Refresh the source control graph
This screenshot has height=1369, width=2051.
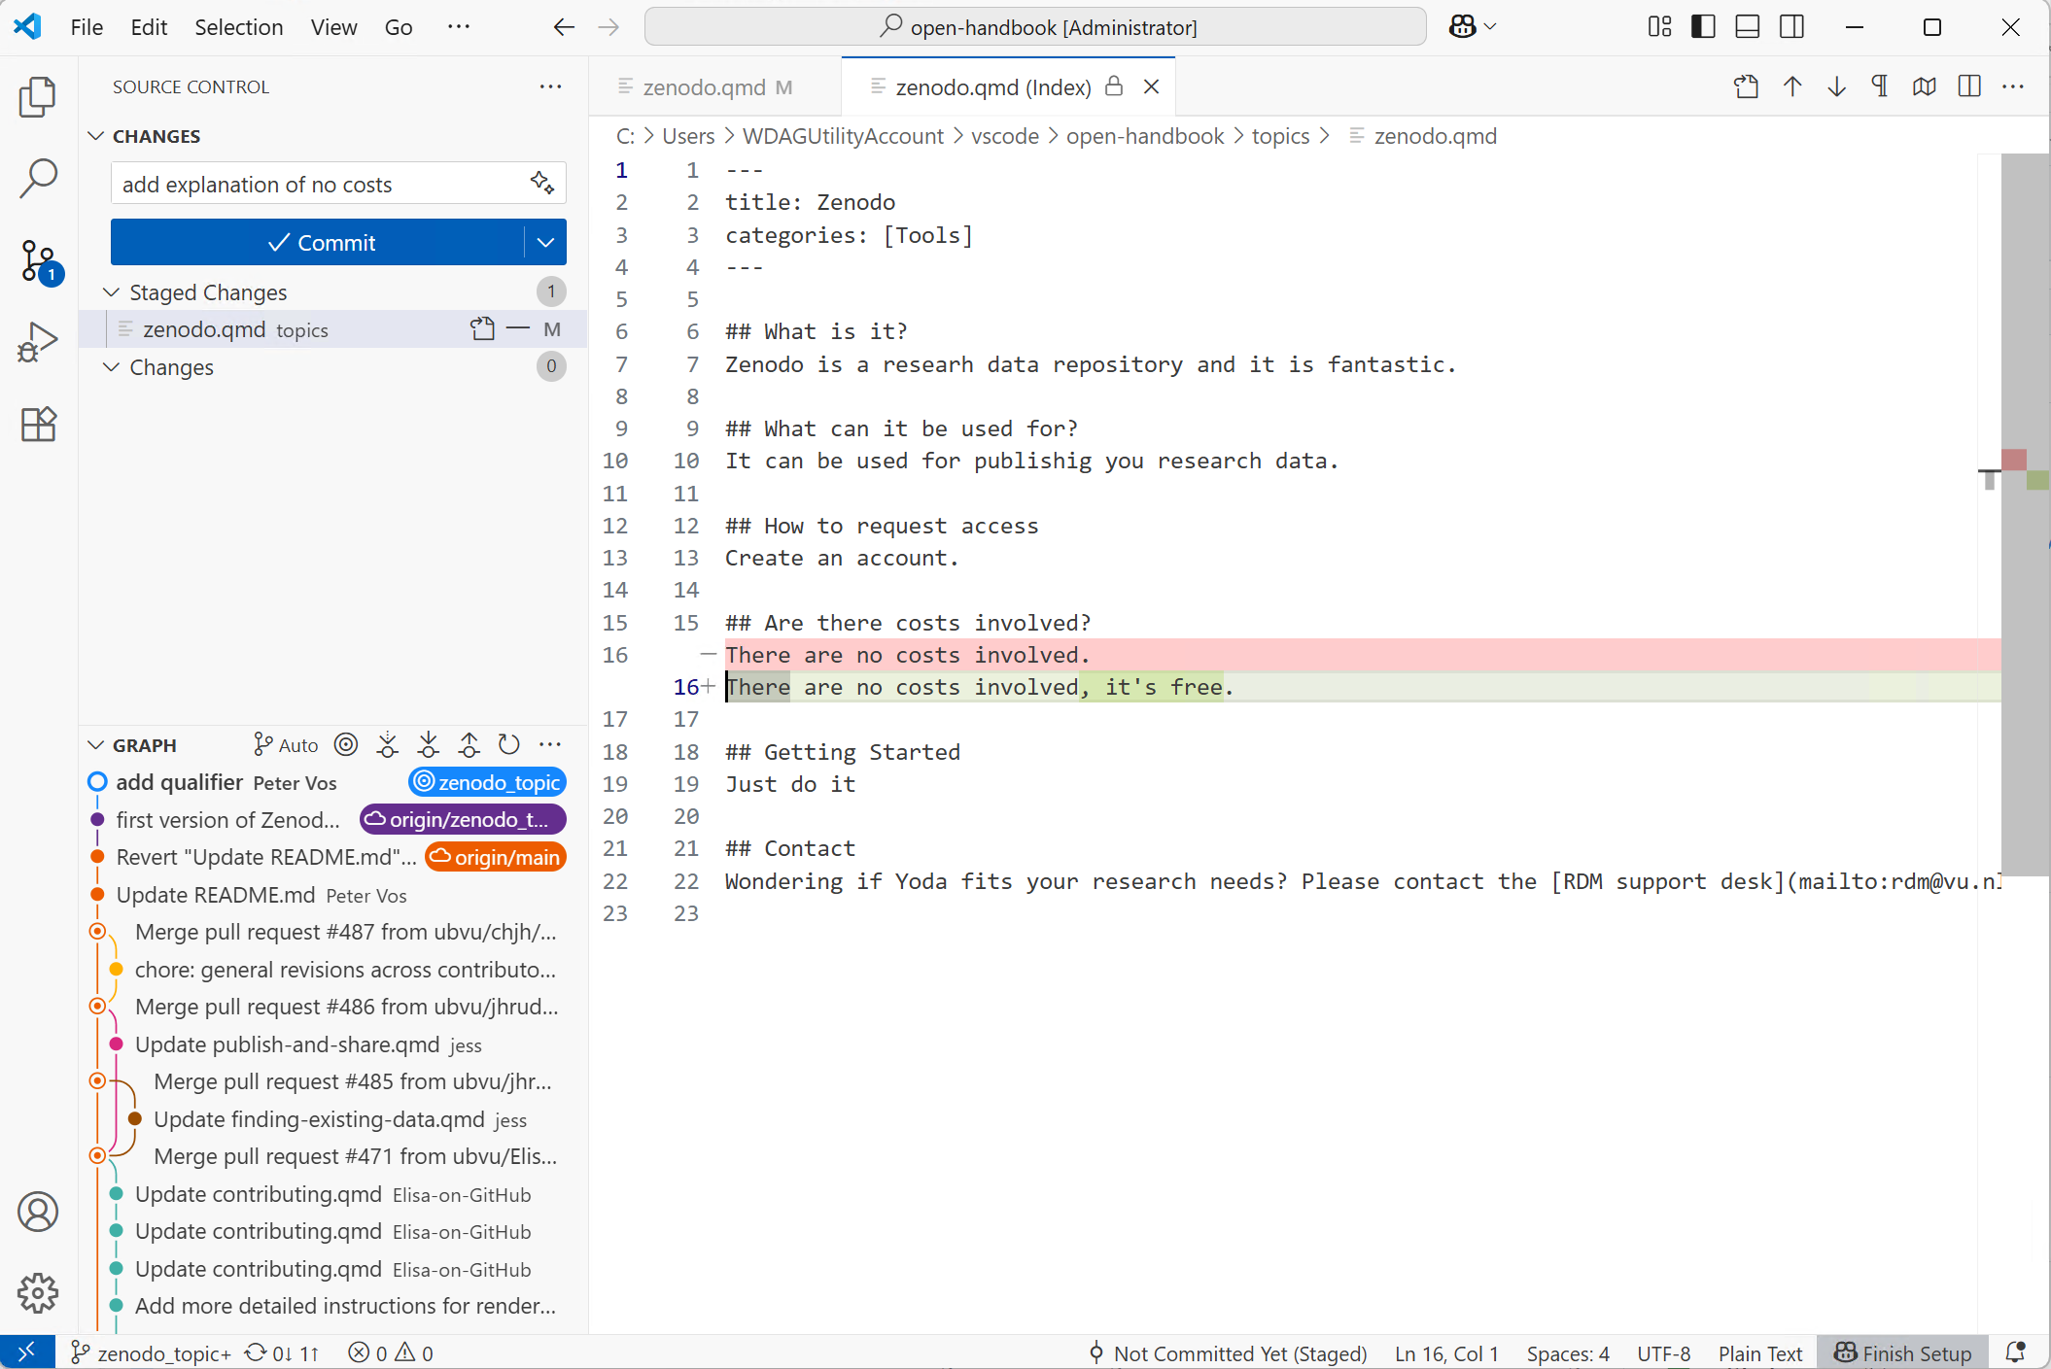pos(508,745)
